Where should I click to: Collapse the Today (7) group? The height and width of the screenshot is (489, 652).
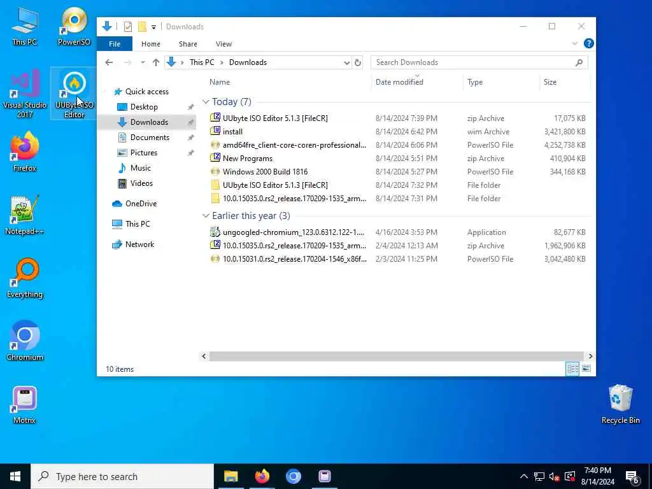206,102
